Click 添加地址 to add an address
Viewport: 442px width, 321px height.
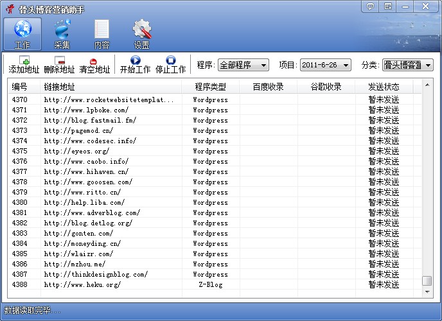tap(24, 65)
